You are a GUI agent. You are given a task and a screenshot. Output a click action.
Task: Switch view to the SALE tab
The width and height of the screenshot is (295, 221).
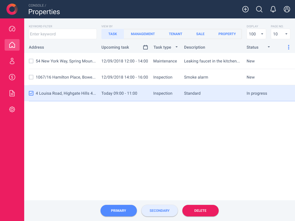200,34
